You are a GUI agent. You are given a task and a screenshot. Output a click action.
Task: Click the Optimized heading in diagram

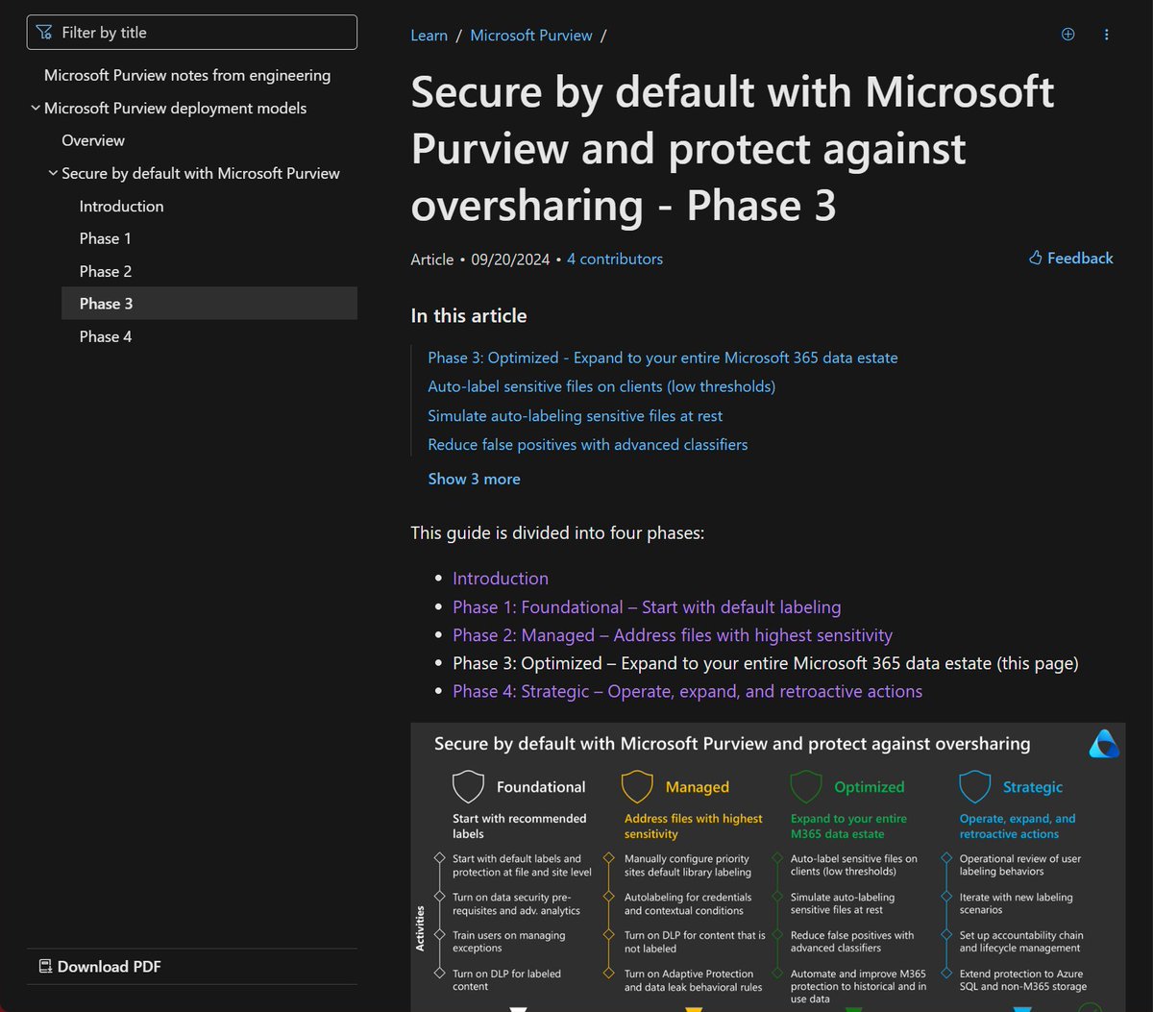pyautogui.click(x=870, y=786)
